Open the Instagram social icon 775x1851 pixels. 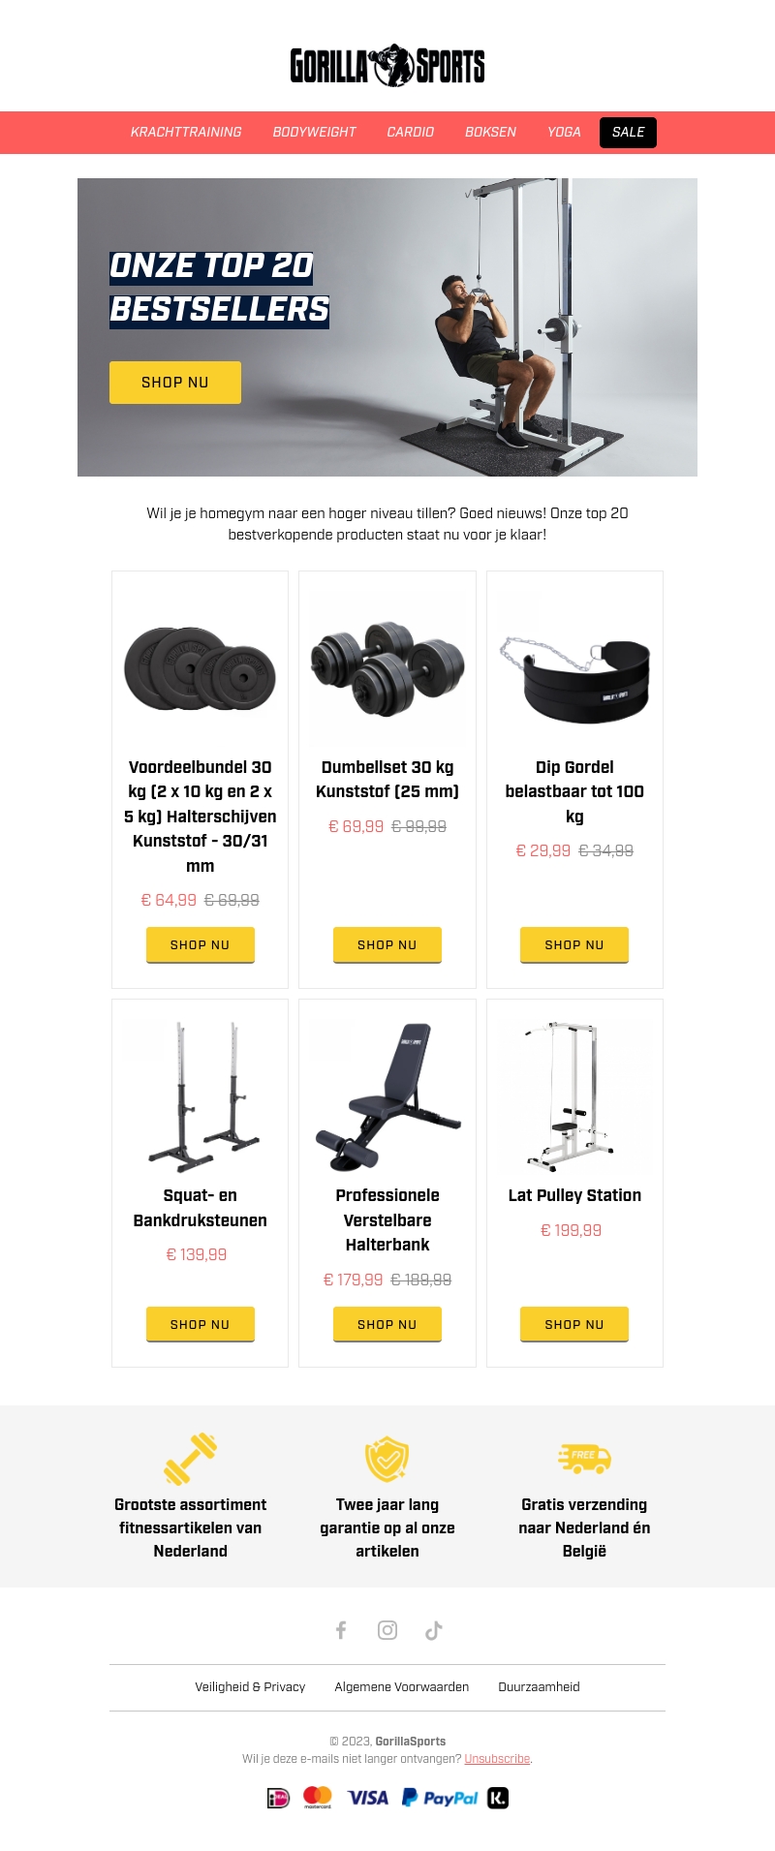pyautogui.click(x=387, y=1630)
